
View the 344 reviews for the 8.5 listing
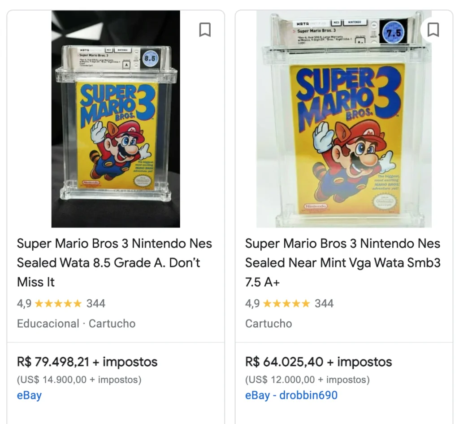(x=96, y=304)
